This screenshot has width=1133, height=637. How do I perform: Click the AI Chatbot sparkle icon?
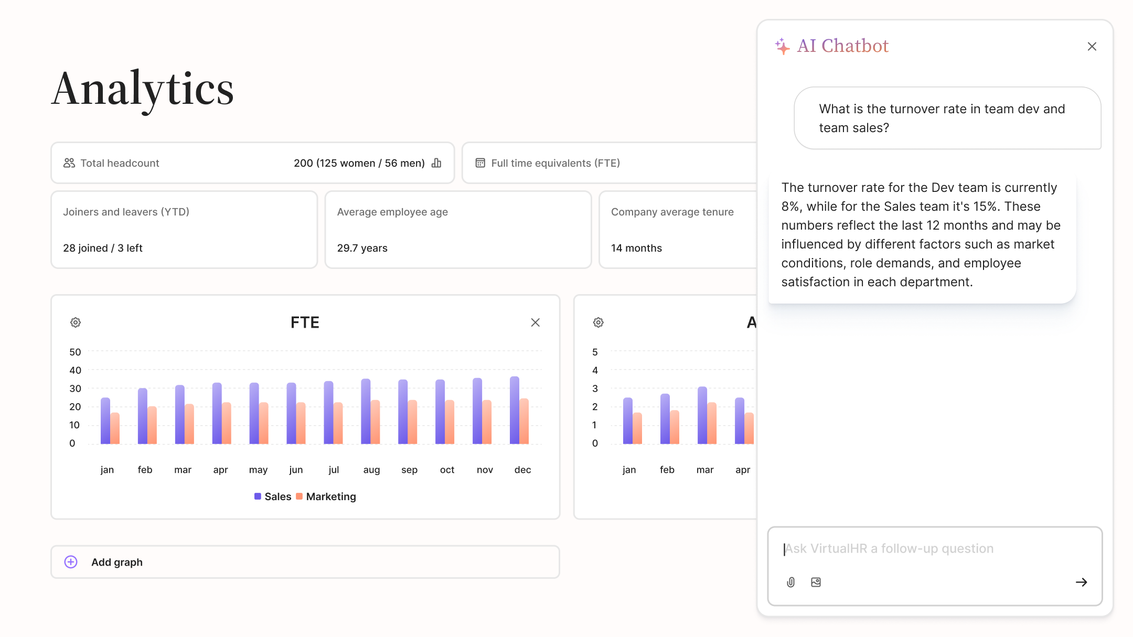[x=782, y=46]
